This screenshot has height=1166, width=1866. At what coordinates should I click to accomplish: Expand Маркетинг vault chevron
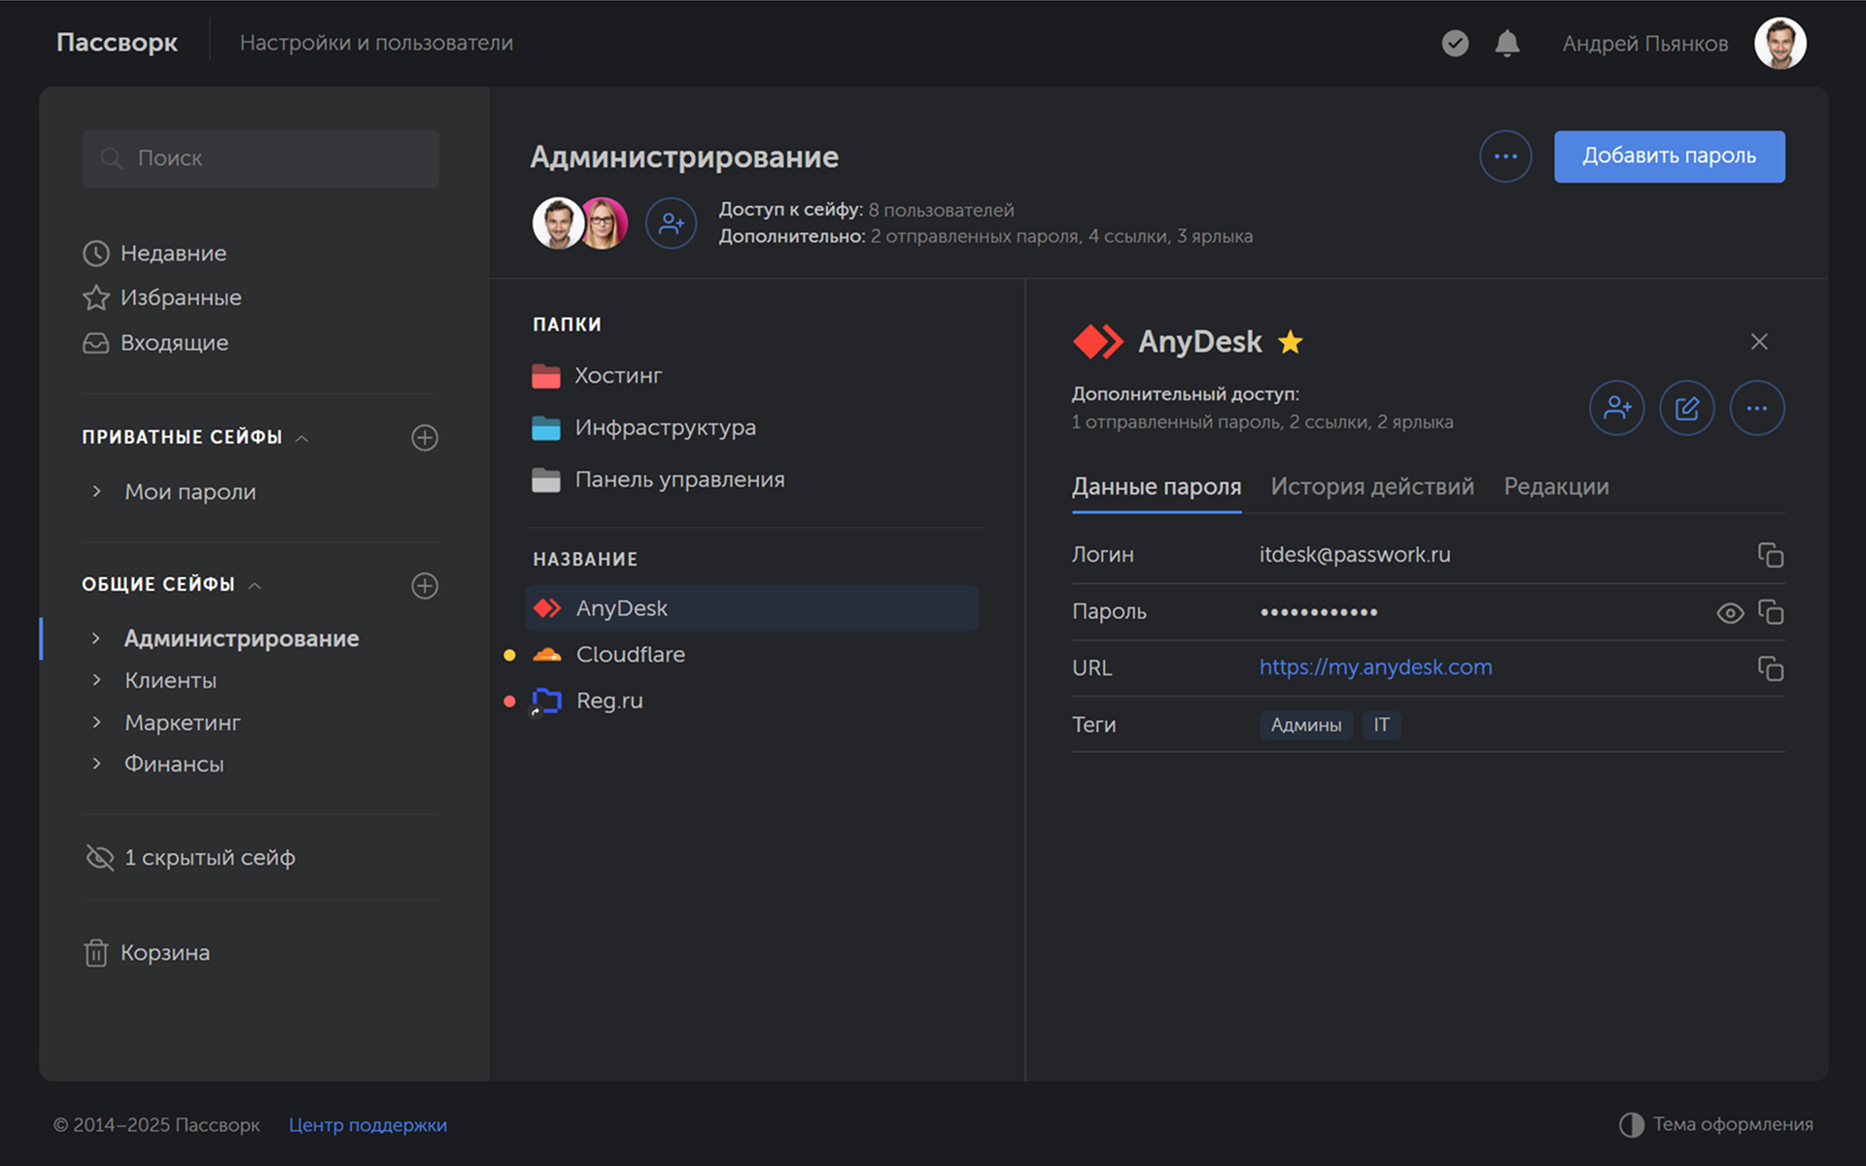pos(96,722)
